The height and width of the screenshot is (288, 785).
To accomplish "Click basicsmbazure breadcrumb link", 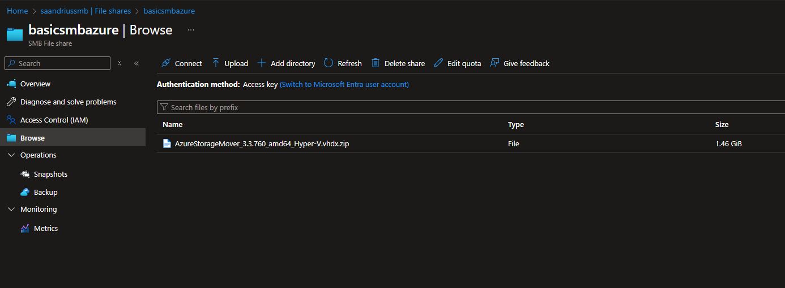I will click(169, 11).
